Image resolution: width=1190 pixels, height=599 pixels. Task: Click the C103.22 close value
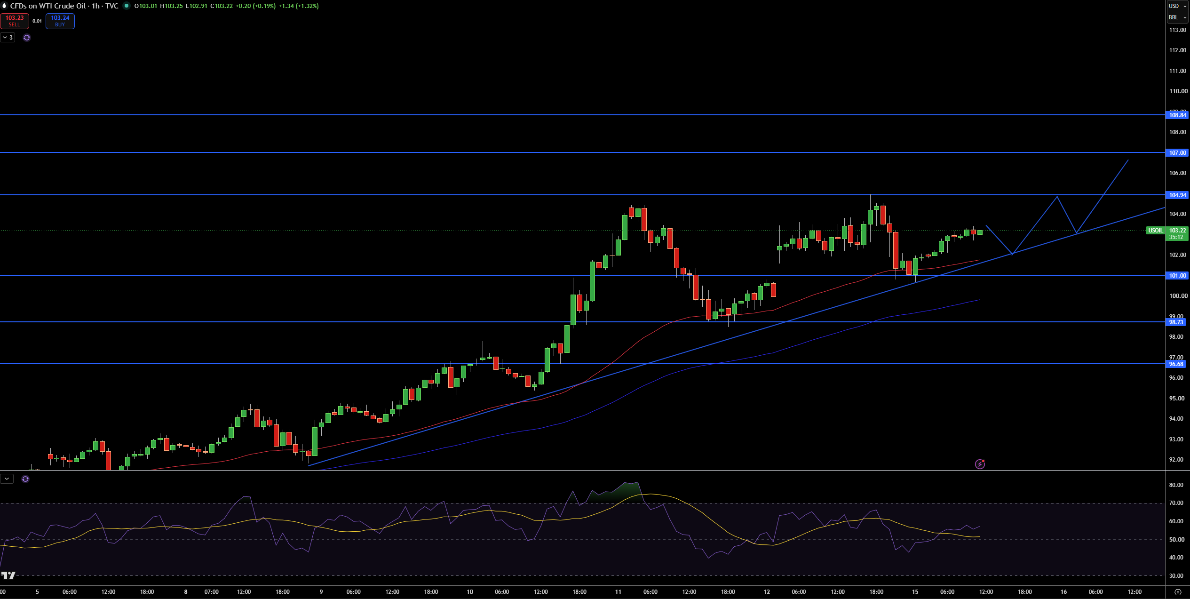point(222,6)
